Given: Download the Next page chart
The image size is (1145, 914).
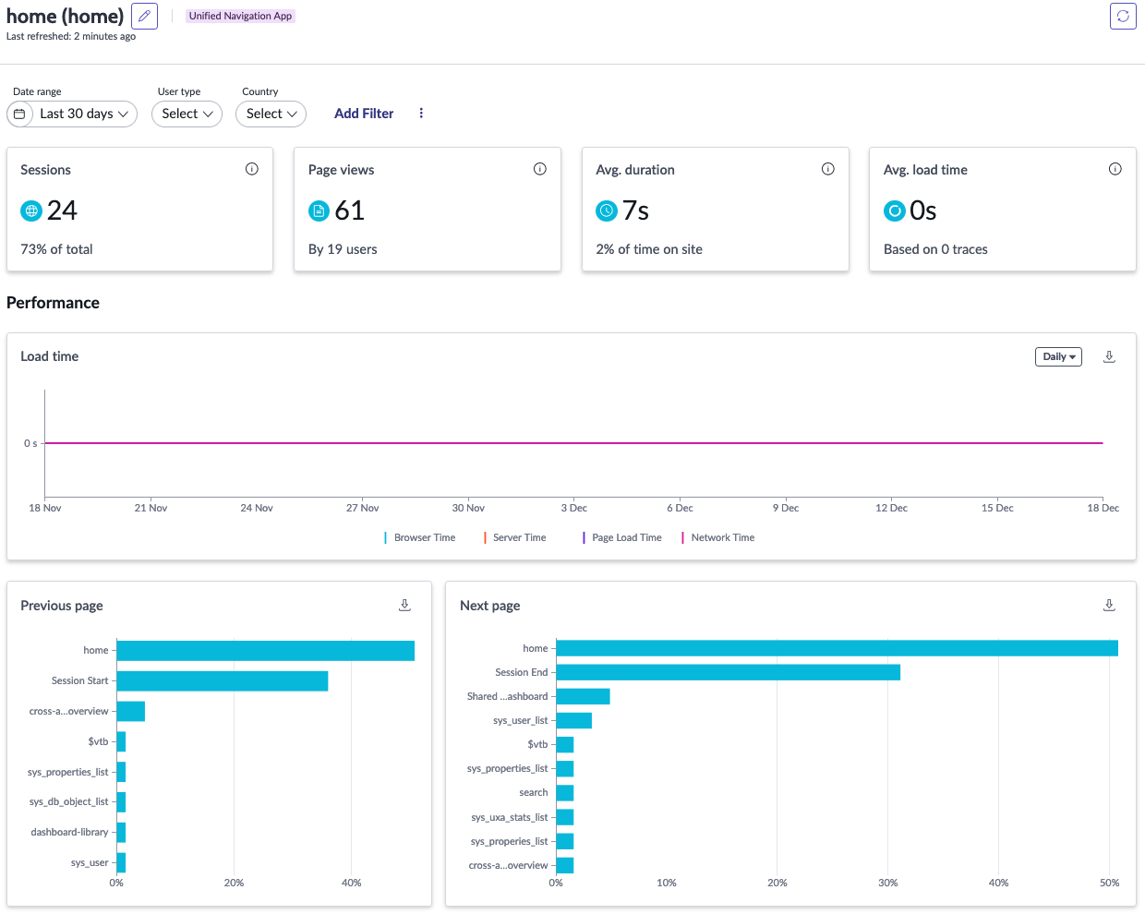Looking at the screenshot, I should [1110, 605].
